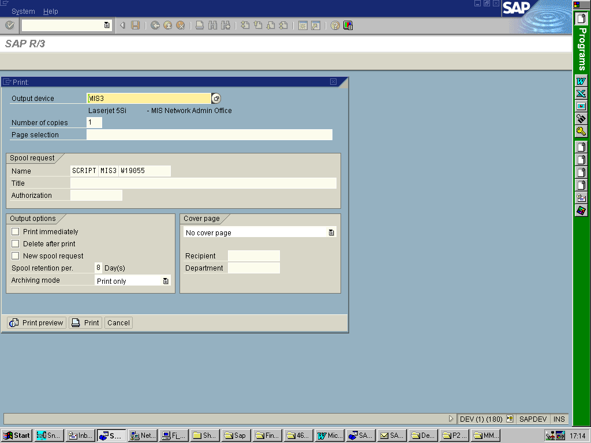
Task: Click the Department input field
Action: tap(254, 268)
